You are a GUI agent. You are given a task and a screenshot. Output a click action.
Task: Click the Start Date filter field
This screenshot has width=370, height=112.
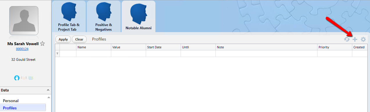(163, 54)
